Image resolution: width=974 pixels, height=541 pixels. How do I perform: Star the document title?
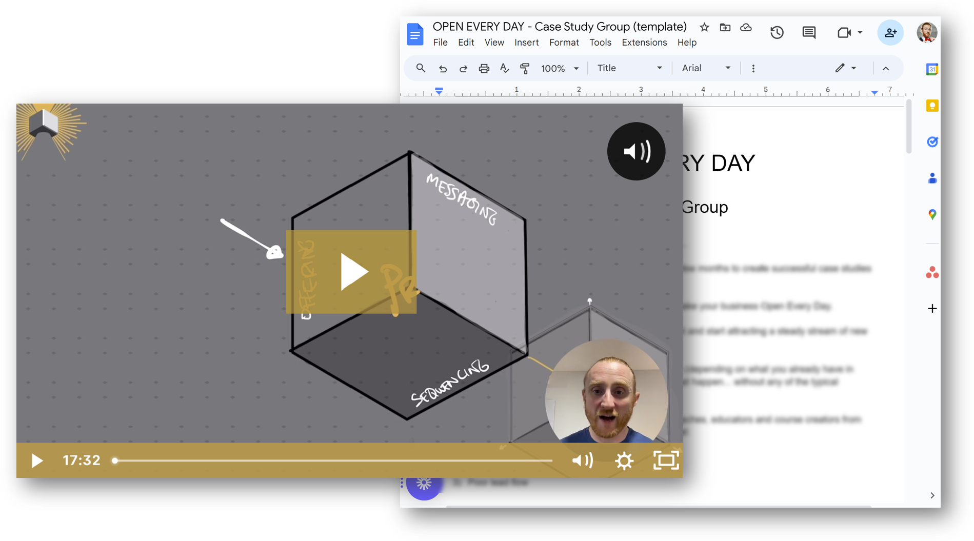coord(704,27)
